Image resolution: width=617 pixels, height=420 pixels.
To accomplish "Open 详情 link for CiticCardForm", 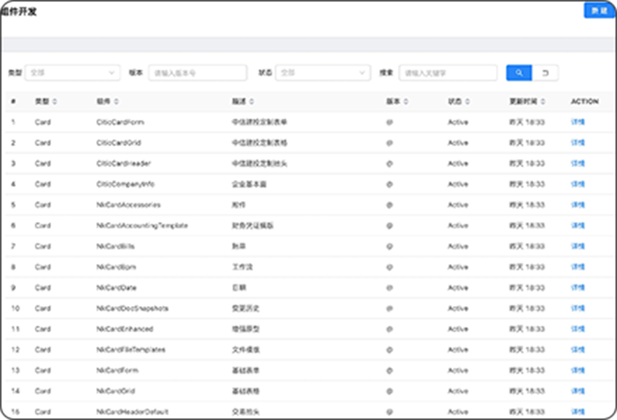I will [578, 122].
